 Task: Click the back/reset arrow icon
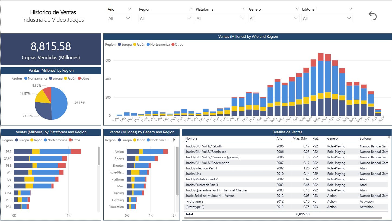372,16
